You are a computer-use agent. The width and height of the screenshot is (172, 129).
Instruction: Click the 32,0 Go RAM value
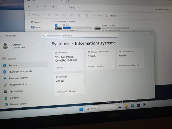pos(92,56)
